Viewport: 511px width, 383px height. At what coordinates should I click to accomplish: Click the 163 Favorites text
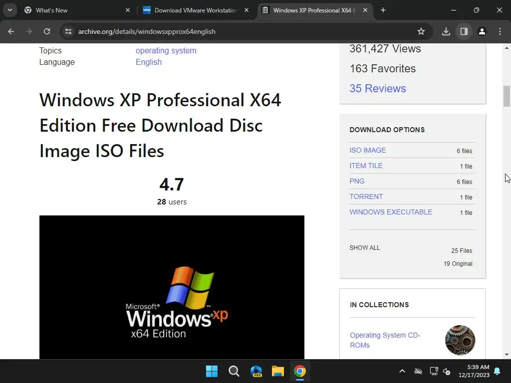tap(383, 68)
